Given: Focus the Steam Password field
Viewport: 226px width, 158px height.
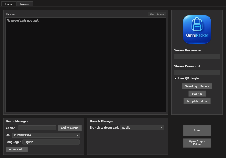Looking at the screenshot, I should (x=197, y=72).
